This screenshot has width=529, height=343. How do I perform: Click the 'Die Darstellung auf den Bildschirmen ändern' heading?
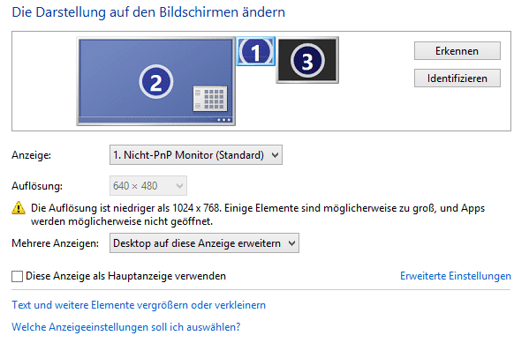pyautogui.click(x=148, y=12)
